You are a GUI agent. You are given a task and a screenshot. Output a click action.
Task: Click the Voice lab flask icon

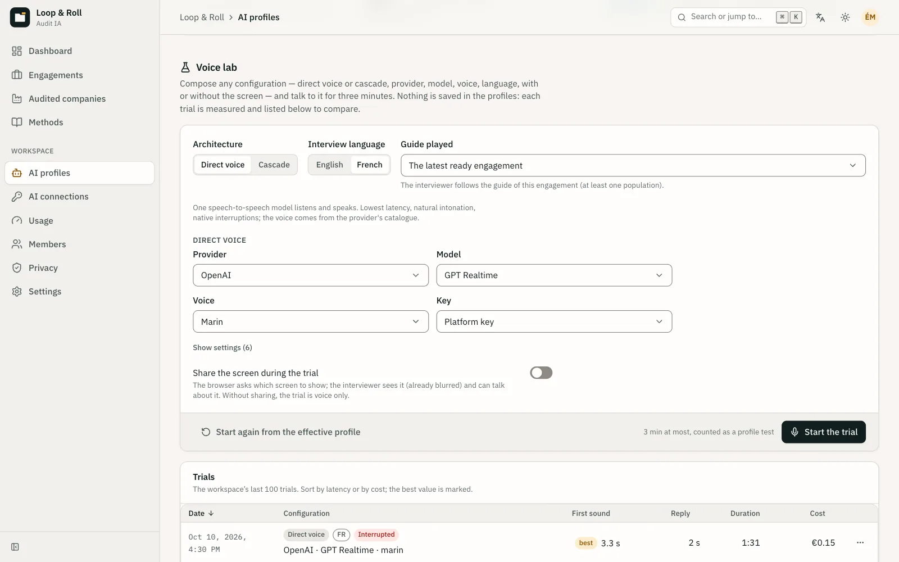(x=185, y=67)
